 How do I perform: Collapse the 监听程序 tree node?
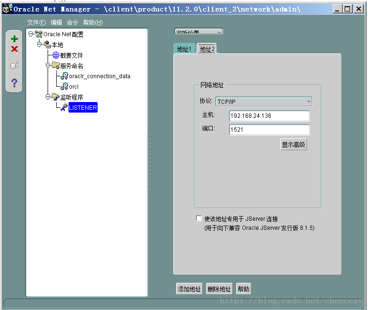[48, 97]
